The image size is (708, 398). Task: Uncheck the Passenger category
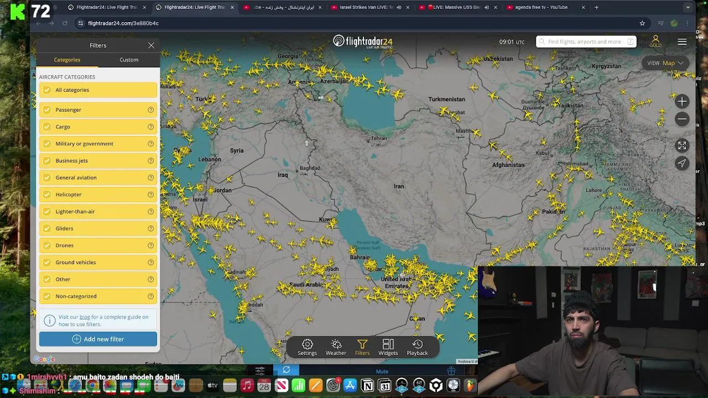[x=47, y=110]
